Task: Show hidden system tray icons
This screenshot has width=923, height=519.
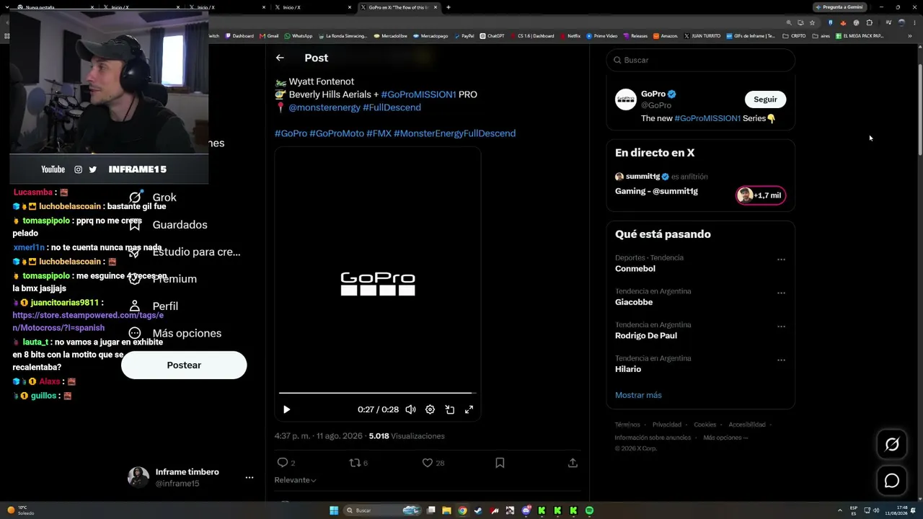Action: [x=839, y=510]
